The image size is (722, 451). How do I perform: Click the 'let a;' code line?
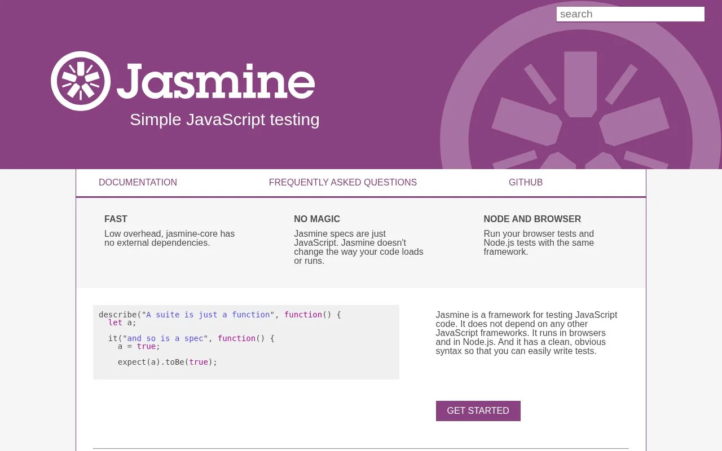coord(122,322)
